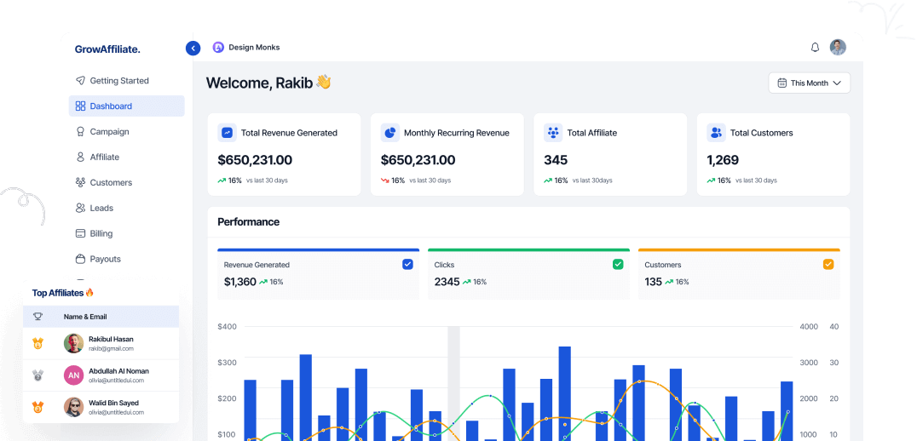Click the GrowAffiliate logo link
The width and height of the screenshot is (917, 441).
[107, 49]
